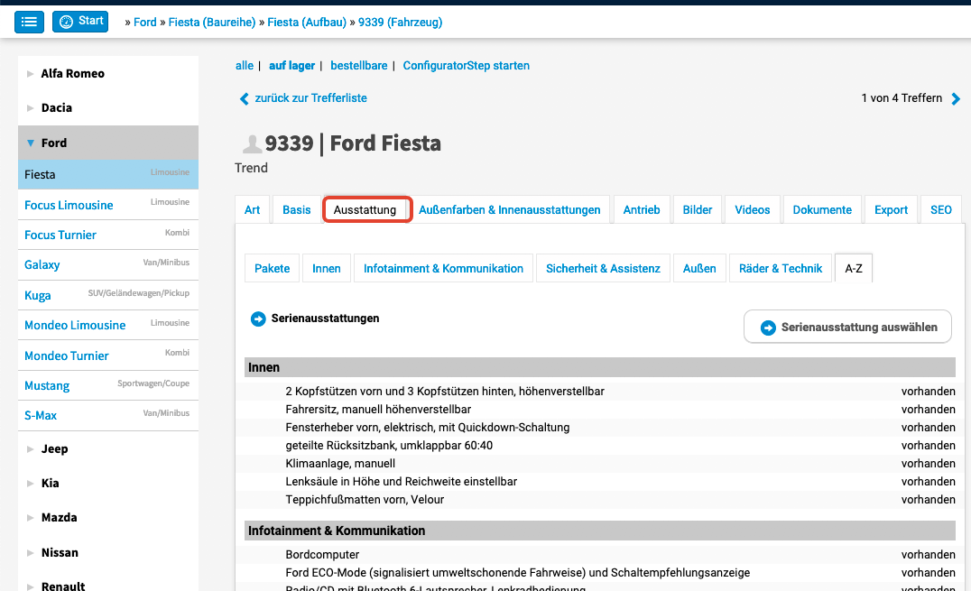Click arrow icon beside Serienausstattungen
The width and height of the screenshot is (971, 591).
click(x=258, y=319)
